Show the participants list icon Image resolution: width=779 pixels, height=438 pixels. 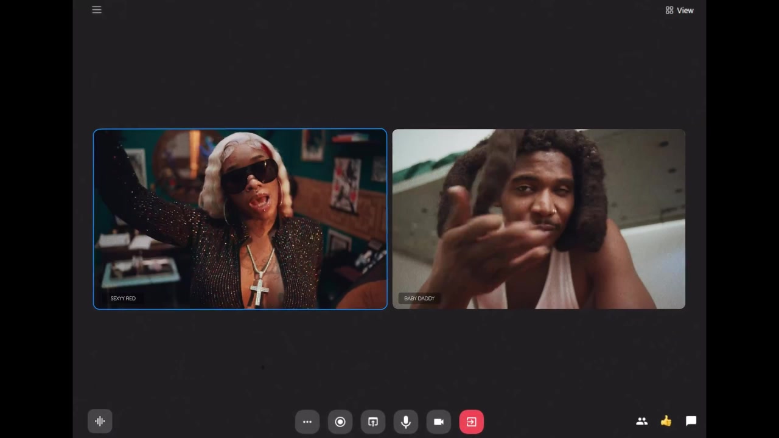pyautogui.click(x=641, y=421)
